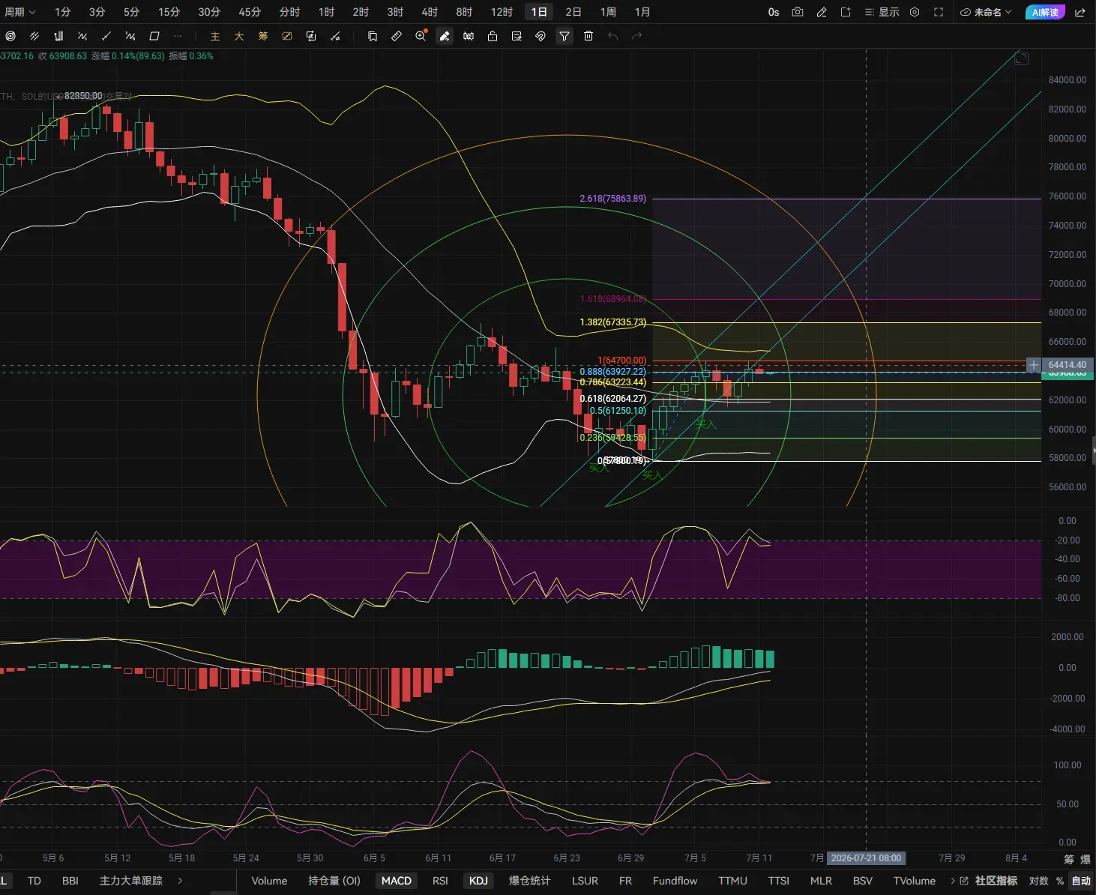The height and width of the screenshot is (895, 1096).
Task: Toggle the filter funnel icon
Action: [x=564, y=36]
